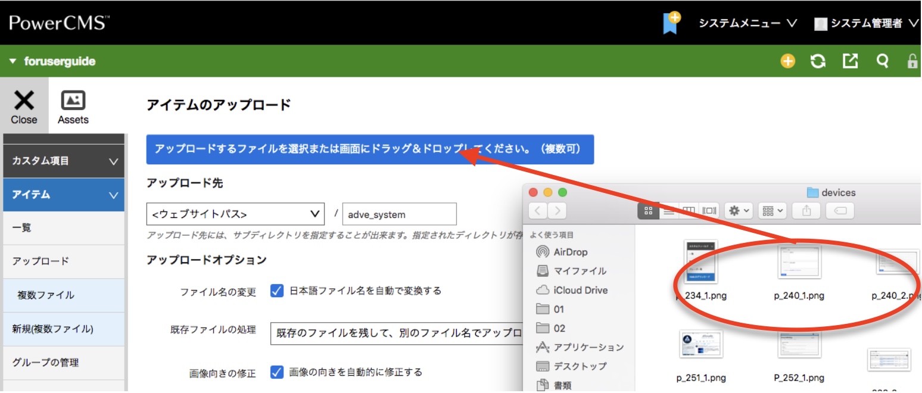This screenshot has height=393, width=922.
Task: Open the existing file handling dropdown
Action: pos(396,333)
